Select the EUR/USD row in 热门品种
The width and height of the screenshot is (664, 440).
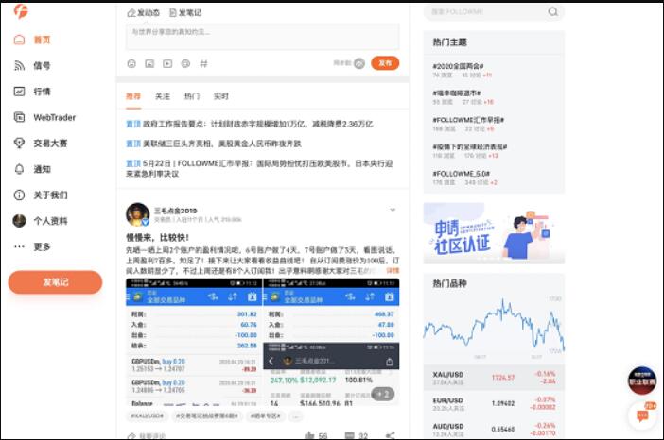coord(494,404)
